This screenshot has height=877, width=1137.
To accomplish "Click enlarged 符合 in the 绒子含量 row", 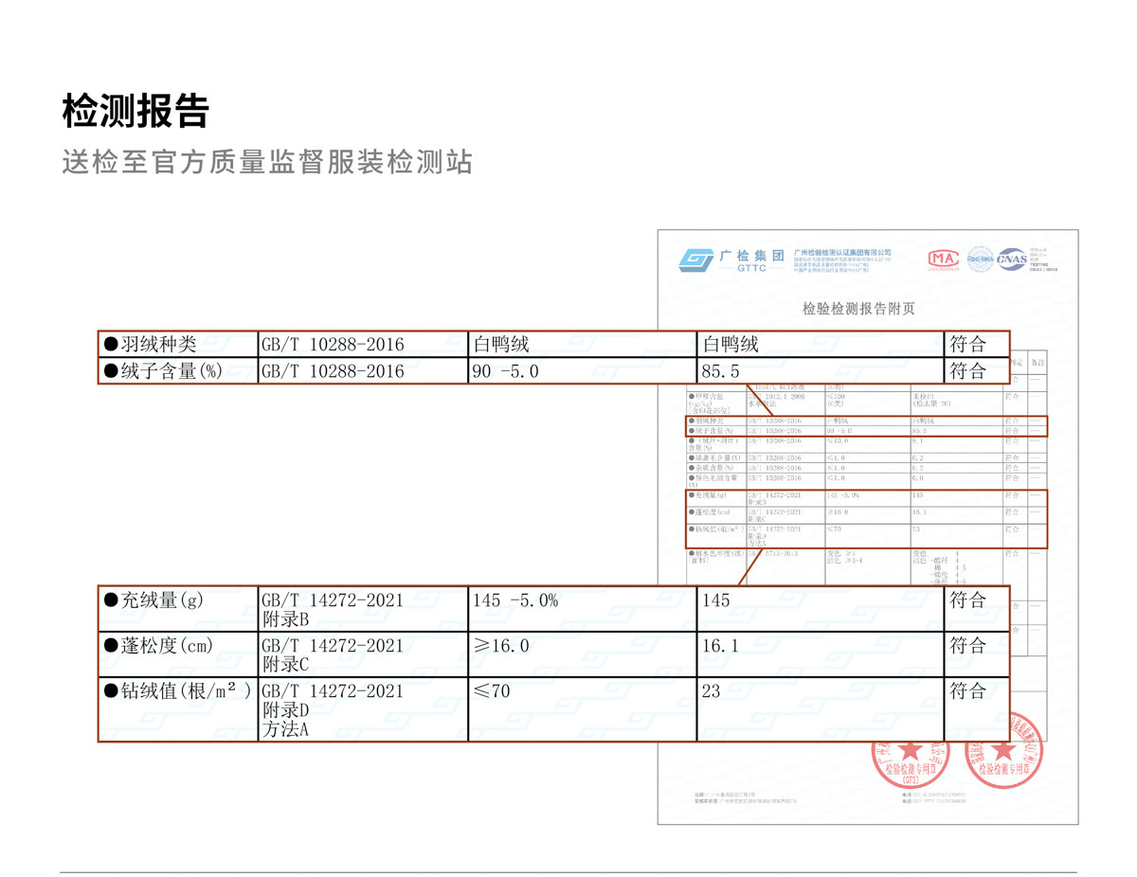I will (977, 370).
